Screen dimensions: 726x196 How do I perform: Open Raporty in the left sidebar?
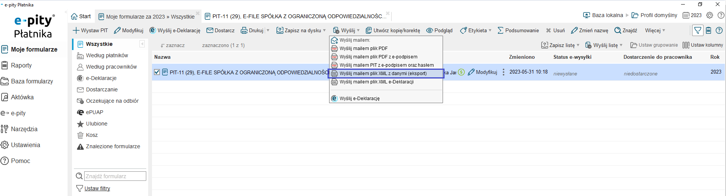coord(16,65)
